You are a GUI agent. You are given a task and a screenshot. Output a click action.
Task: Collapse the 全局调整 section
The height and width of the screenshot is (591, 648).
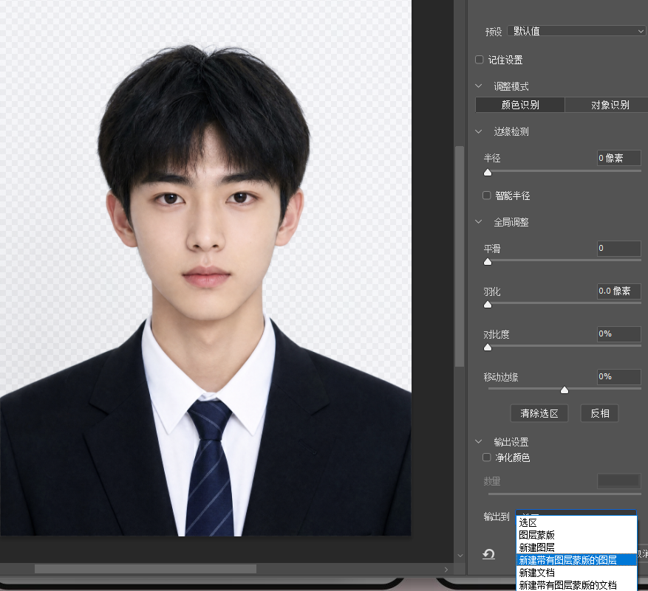[x=479, y=221]
